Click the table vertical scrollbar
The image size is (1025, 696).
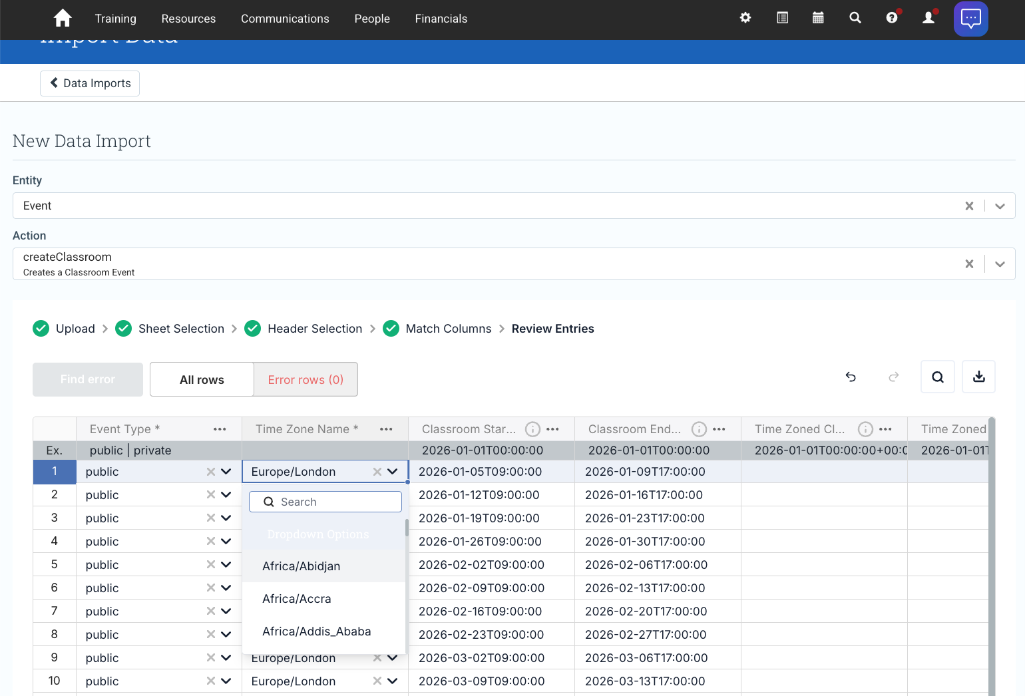pos(992,556)
